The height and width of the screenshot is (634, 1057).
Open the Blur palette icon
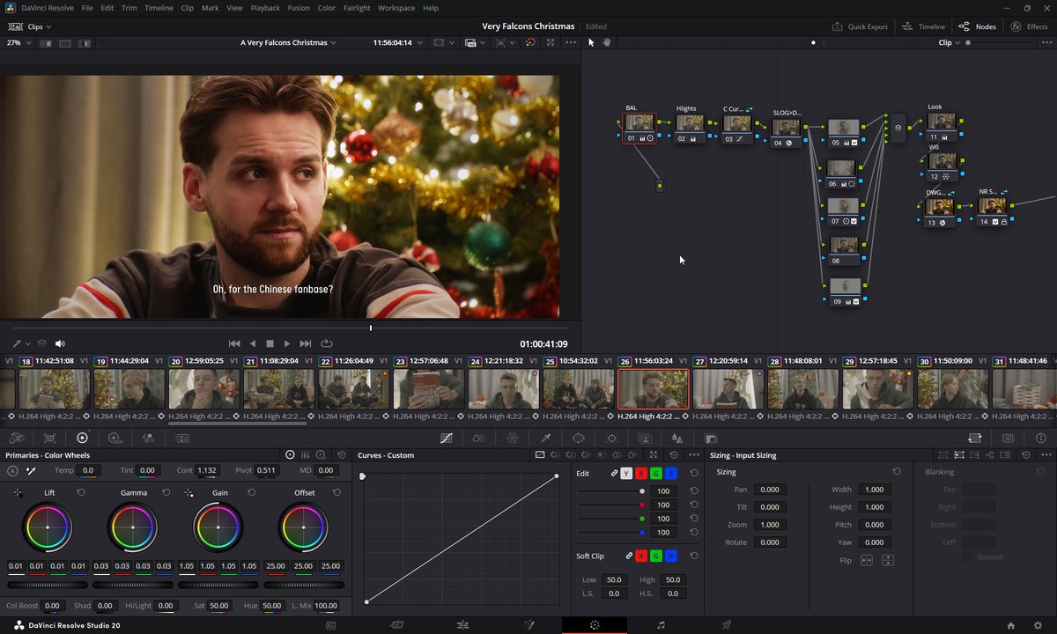tap(677, 438)
